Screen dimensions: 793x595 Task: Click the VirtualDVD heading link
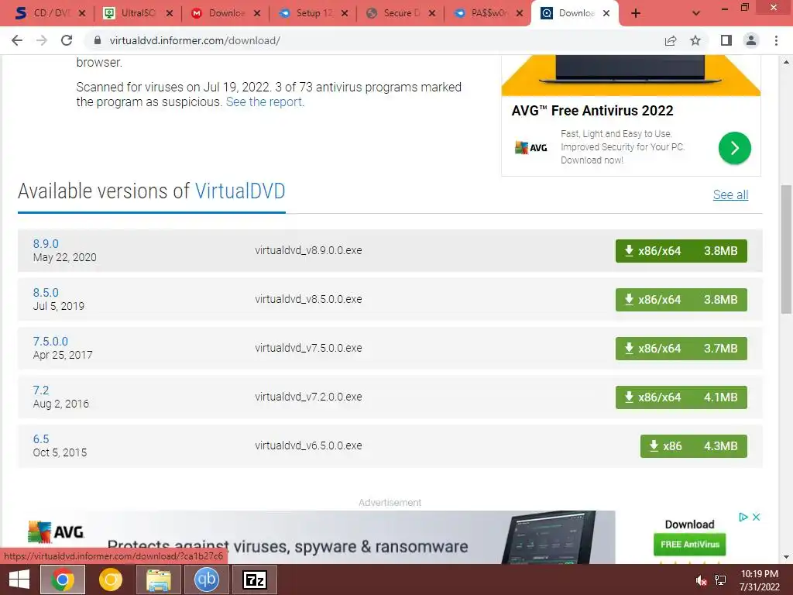[x=240, y=191]
